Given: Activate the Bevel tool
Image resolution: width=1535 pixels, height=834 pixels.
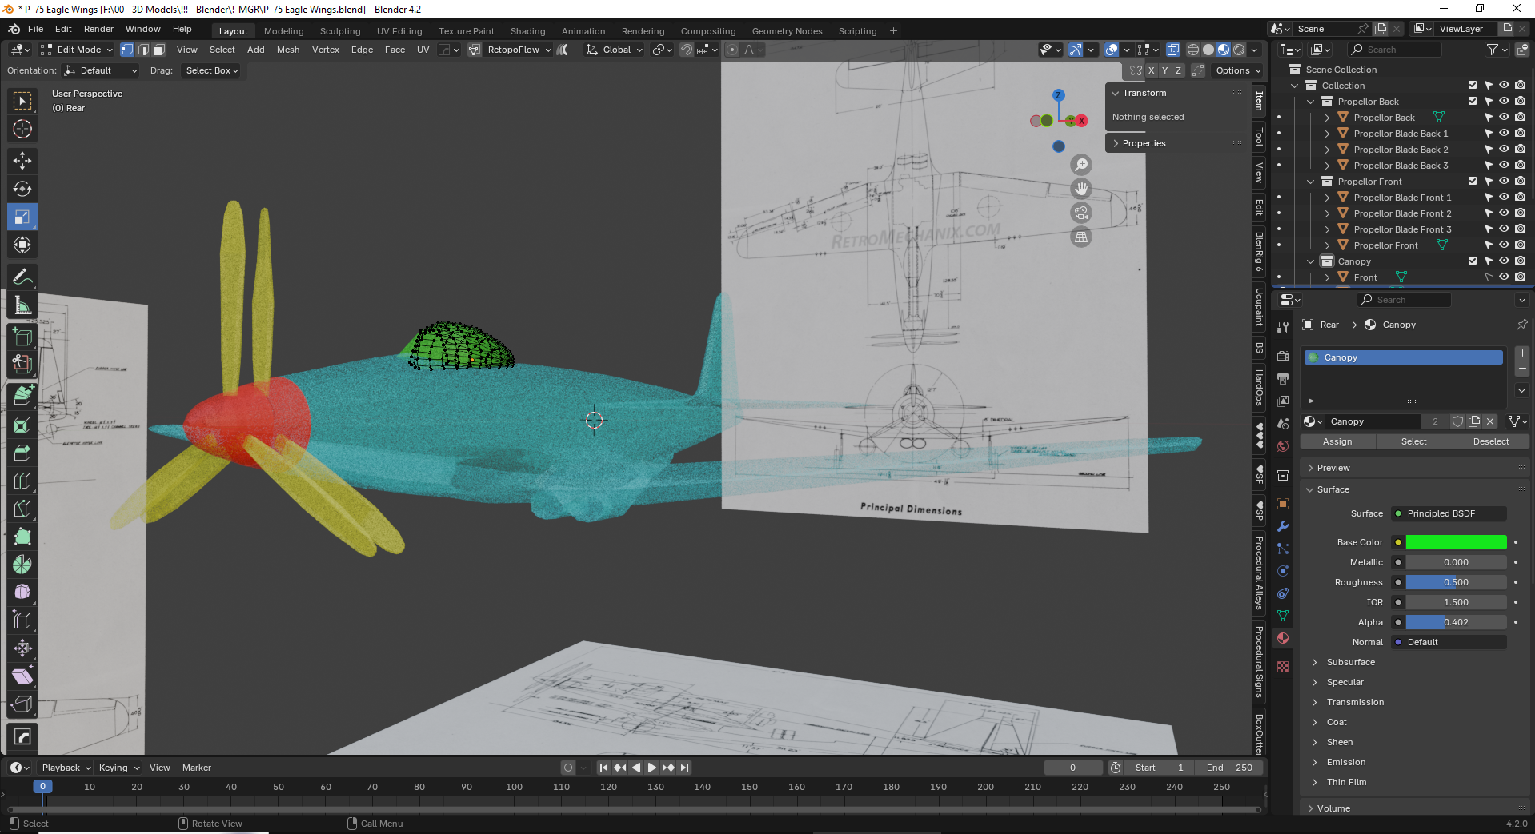Looking at the screenshot, I should point(22,453).
